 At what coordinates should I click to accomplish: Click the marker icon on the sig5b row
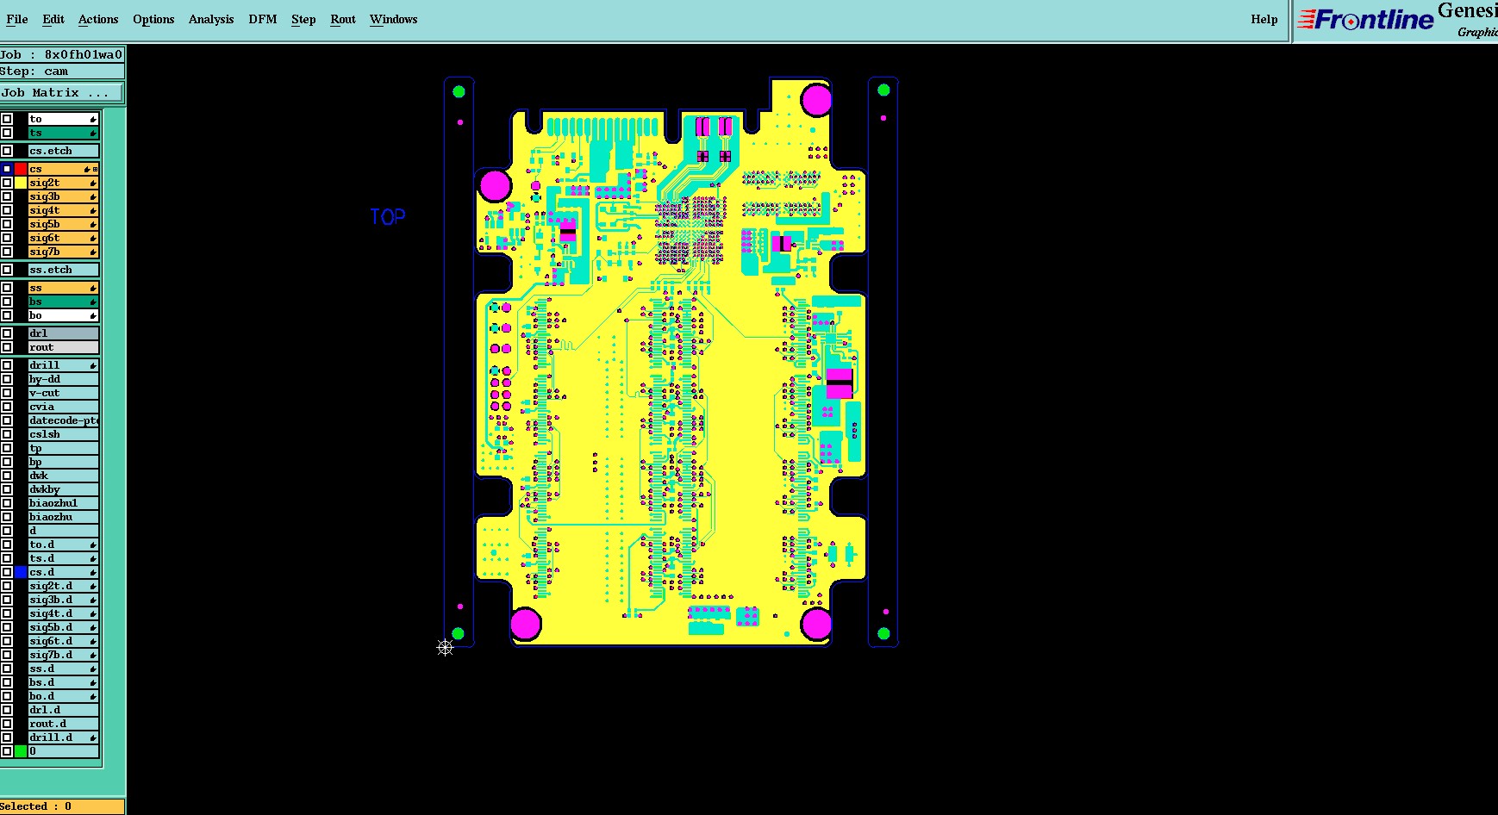[93, 225]
